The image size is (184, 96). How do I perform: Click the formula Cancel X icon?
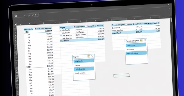pos(30,15)
